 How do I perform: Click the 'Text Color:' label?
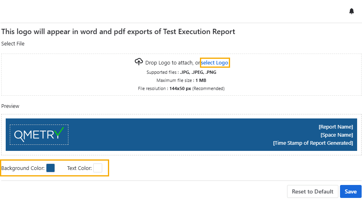(79, 168)
